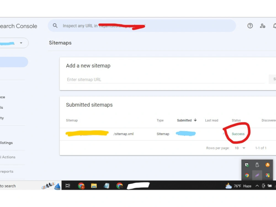Image resolution: width=276 pixels, height=207 pixels.
Task: Click the search magnifier icon in URL inspect bar
Action: (x=55, y=26)
